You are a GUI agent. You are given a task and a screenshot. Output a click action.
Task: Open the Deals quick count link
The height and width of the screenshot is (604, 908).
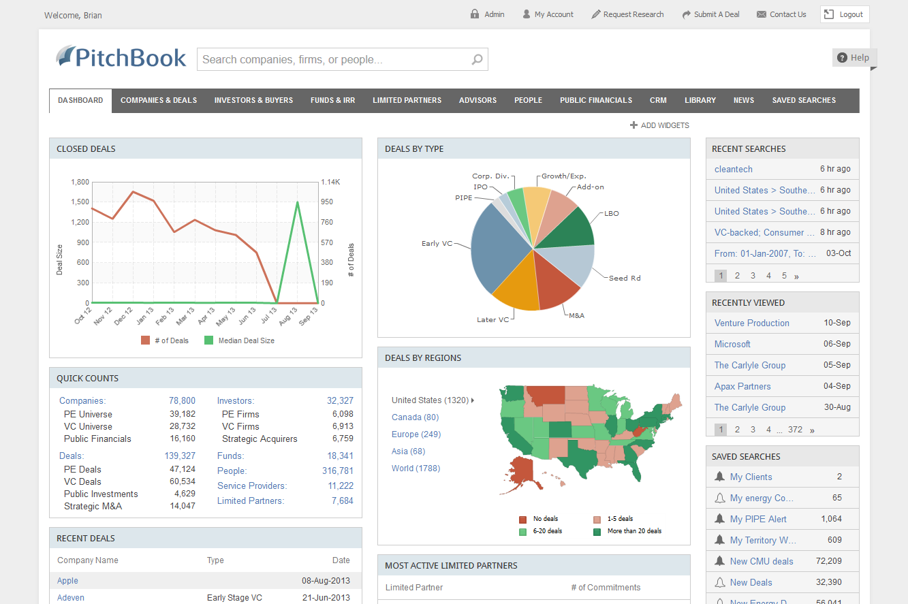pos(72,456)
